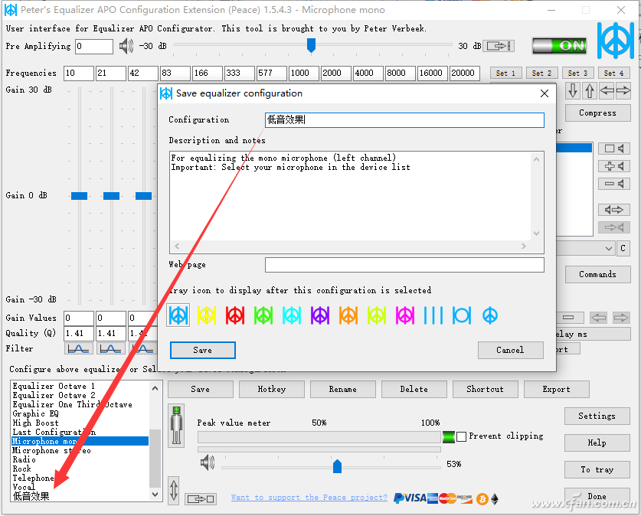Click Save in the save dialog

(203, 350)
